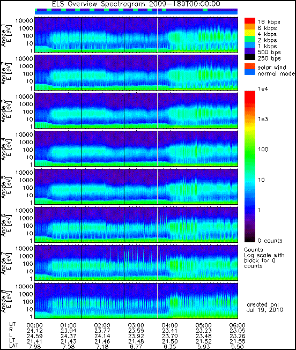The width and height of the screenshot is (296, 350).
Task: Click the Anode 5 spectrogram panel
Action: (x=136, y=187)
